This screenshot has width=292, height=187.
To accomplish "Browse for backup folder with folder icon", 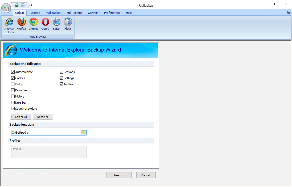I will coord(83,133).
